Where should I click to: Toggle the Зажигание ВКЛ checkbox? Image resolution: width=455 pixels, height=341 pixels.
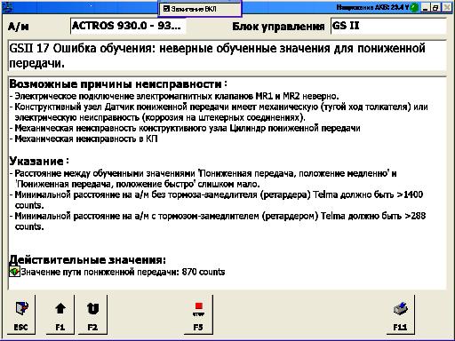click(x=166, y=9)
